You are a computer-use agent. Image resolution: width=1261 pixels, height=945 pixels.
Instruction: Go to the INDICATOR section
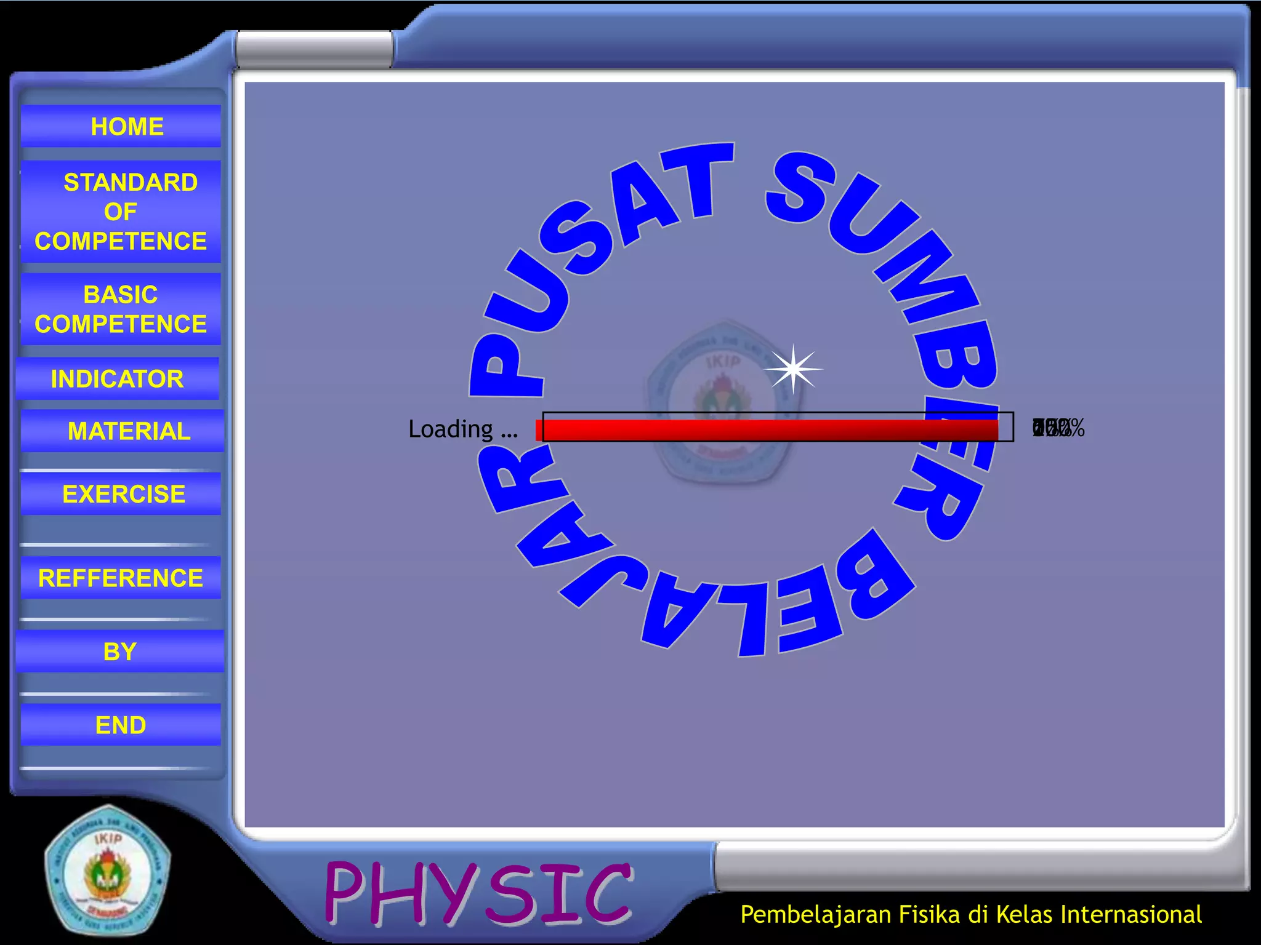(x=118, y=378)
